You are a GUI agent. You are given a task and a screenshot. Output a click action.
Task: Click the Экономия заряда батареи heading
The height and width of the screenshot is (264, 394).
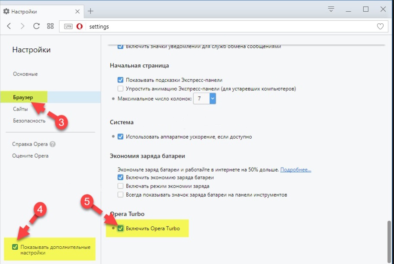(147, 156)
